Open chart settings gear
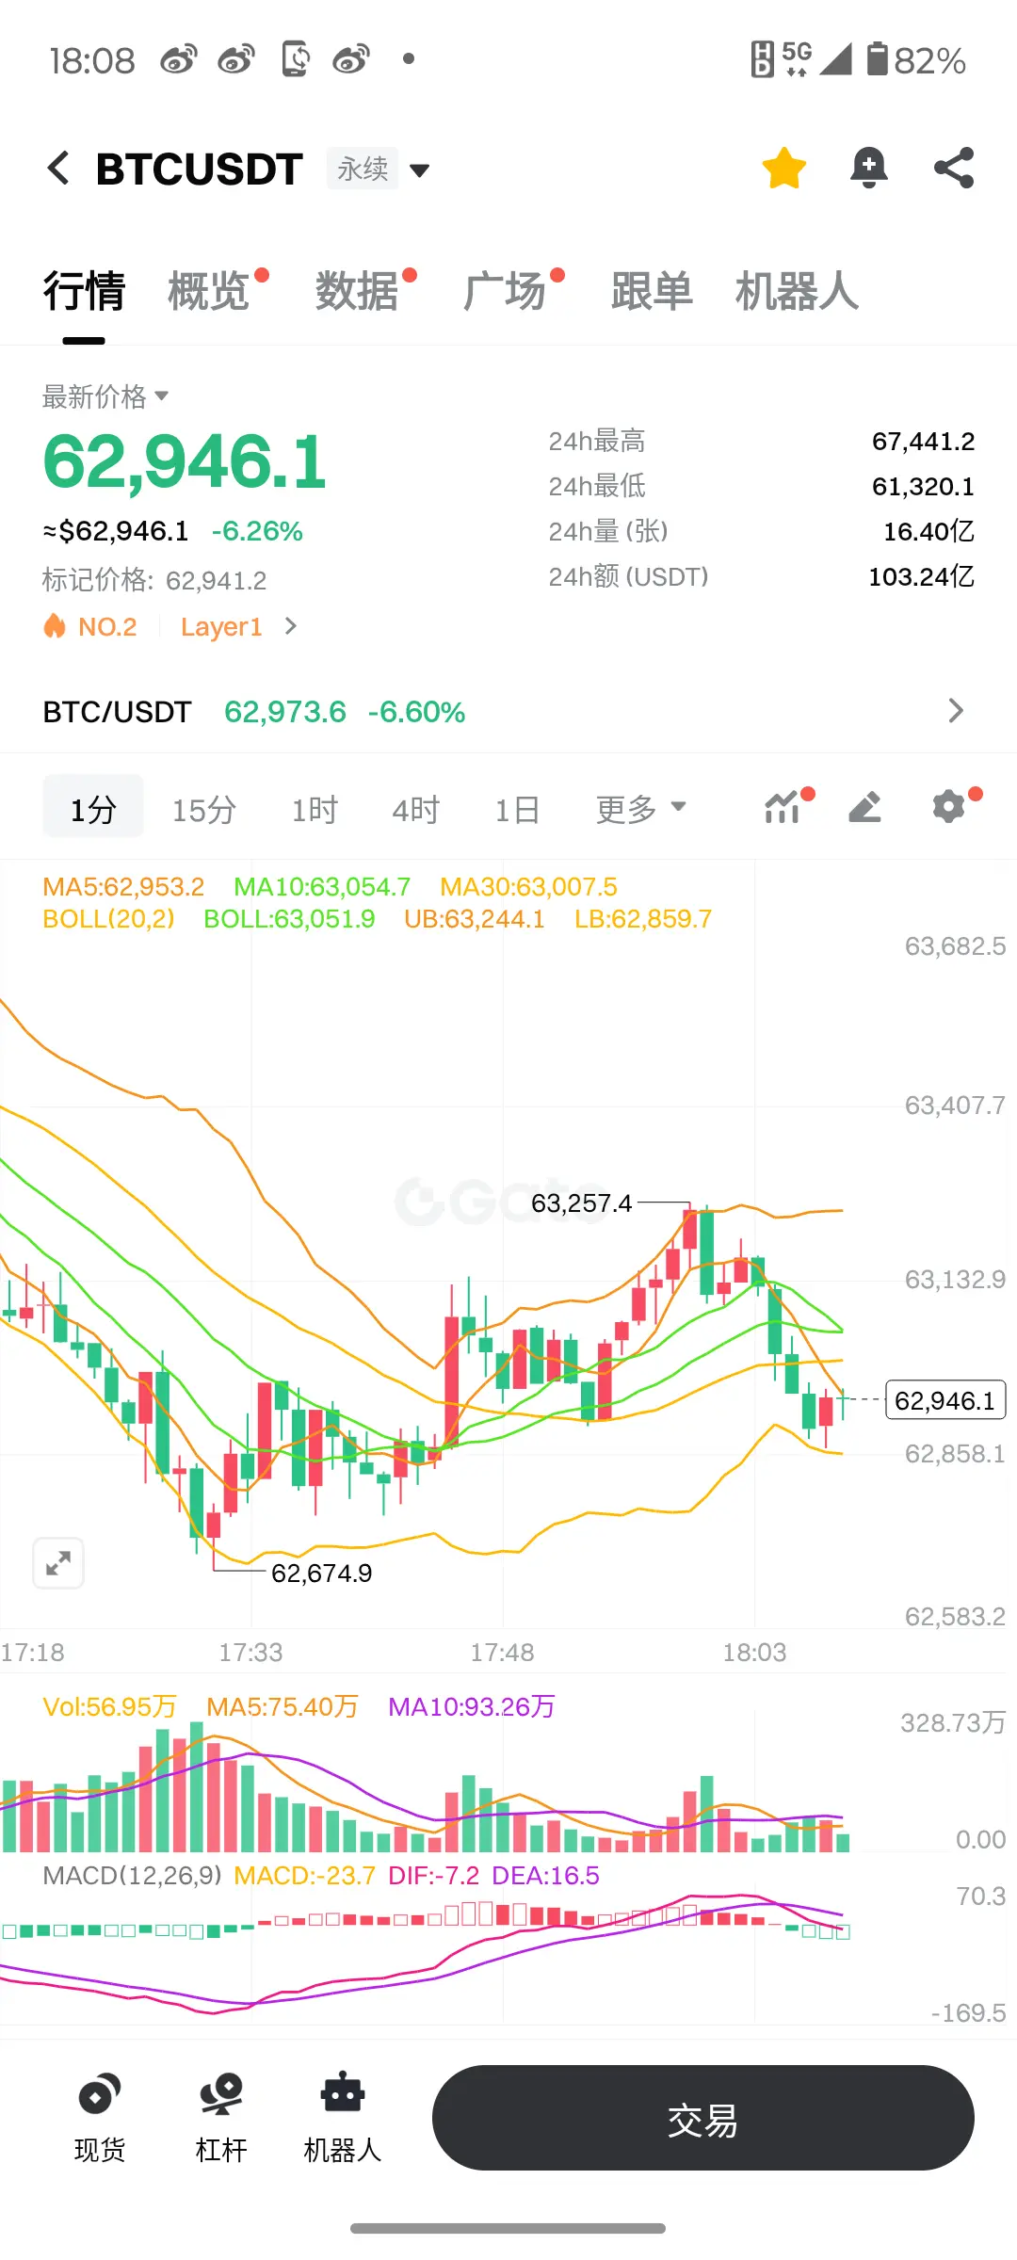 949,807
